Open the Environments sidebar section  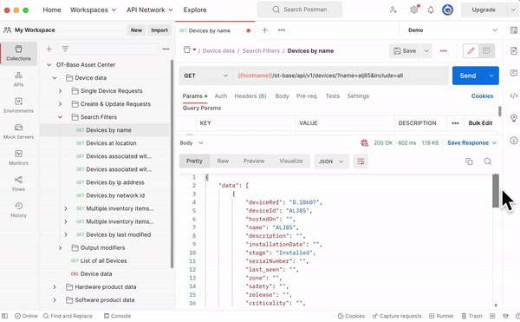coord(18,105)
